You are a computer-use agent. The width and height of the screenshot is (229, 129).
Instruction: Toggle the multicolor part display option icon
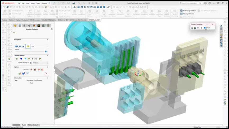pos(40,59)
